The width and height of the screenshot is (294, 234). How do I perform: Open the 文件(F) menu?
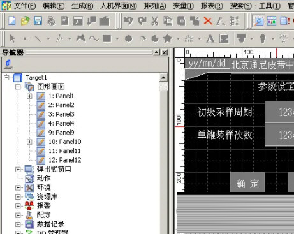25,6
